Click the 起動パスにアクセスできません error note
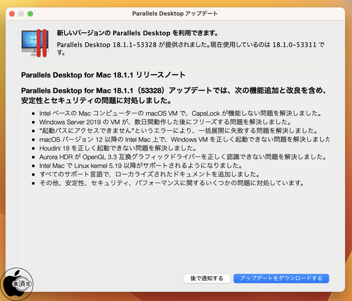Viewport: 352px width, 301px height. pos(178,131)
